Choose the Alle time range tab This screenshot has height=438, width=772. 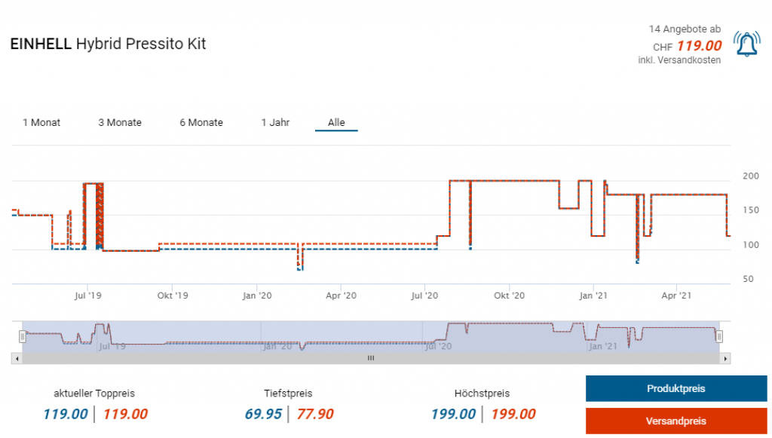click(x=336, y=122)
